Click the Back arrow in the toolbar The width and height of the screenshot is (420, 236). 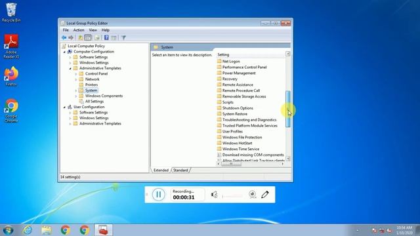[x=64, y=38]
